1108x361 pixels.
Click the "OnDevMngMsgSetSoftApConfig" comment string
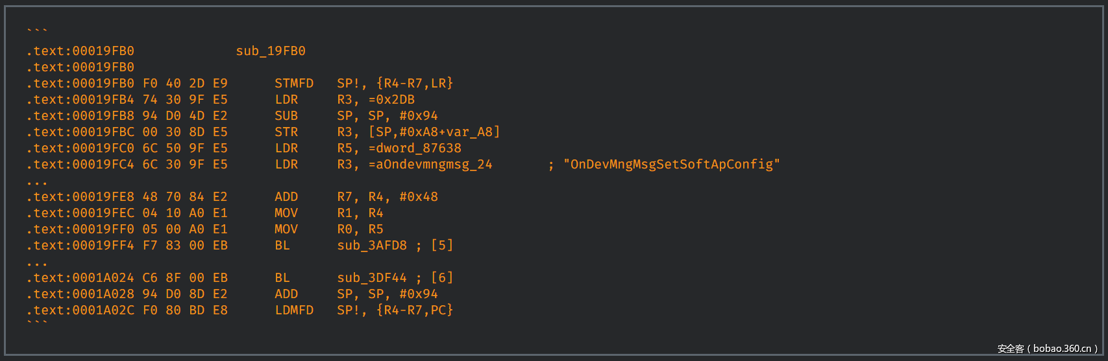671,165
